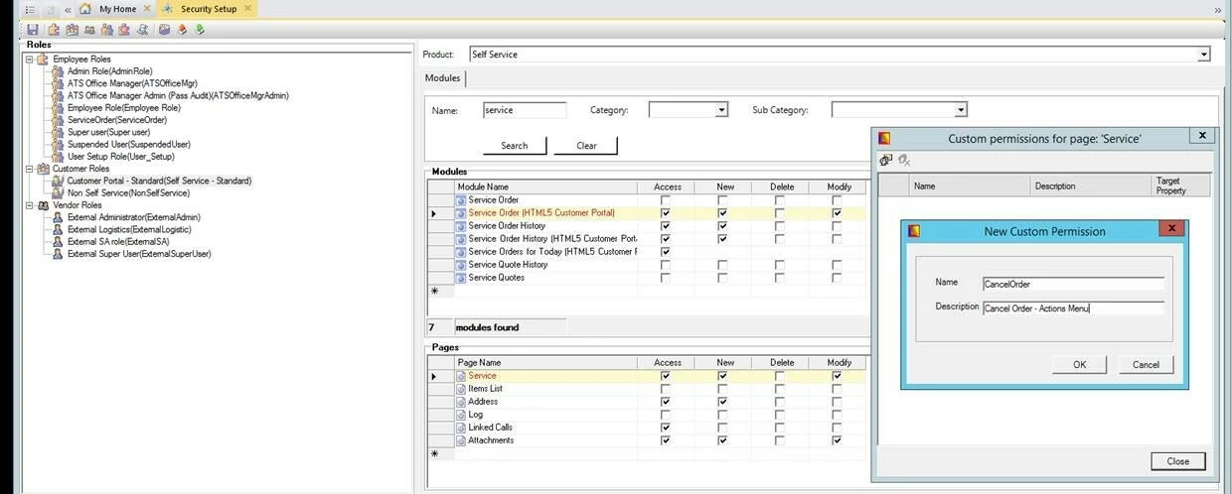Open the Category dropdown
1232x494 pixels.
click(722, 111)
